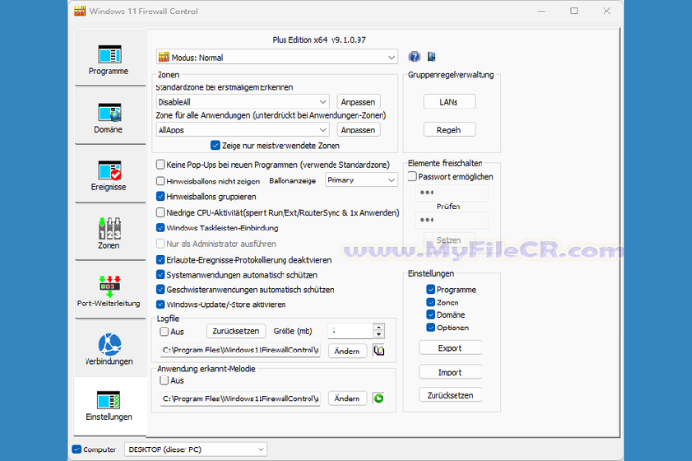Enable Passwort ermöglichen checkbox

(x=412, y=176)
